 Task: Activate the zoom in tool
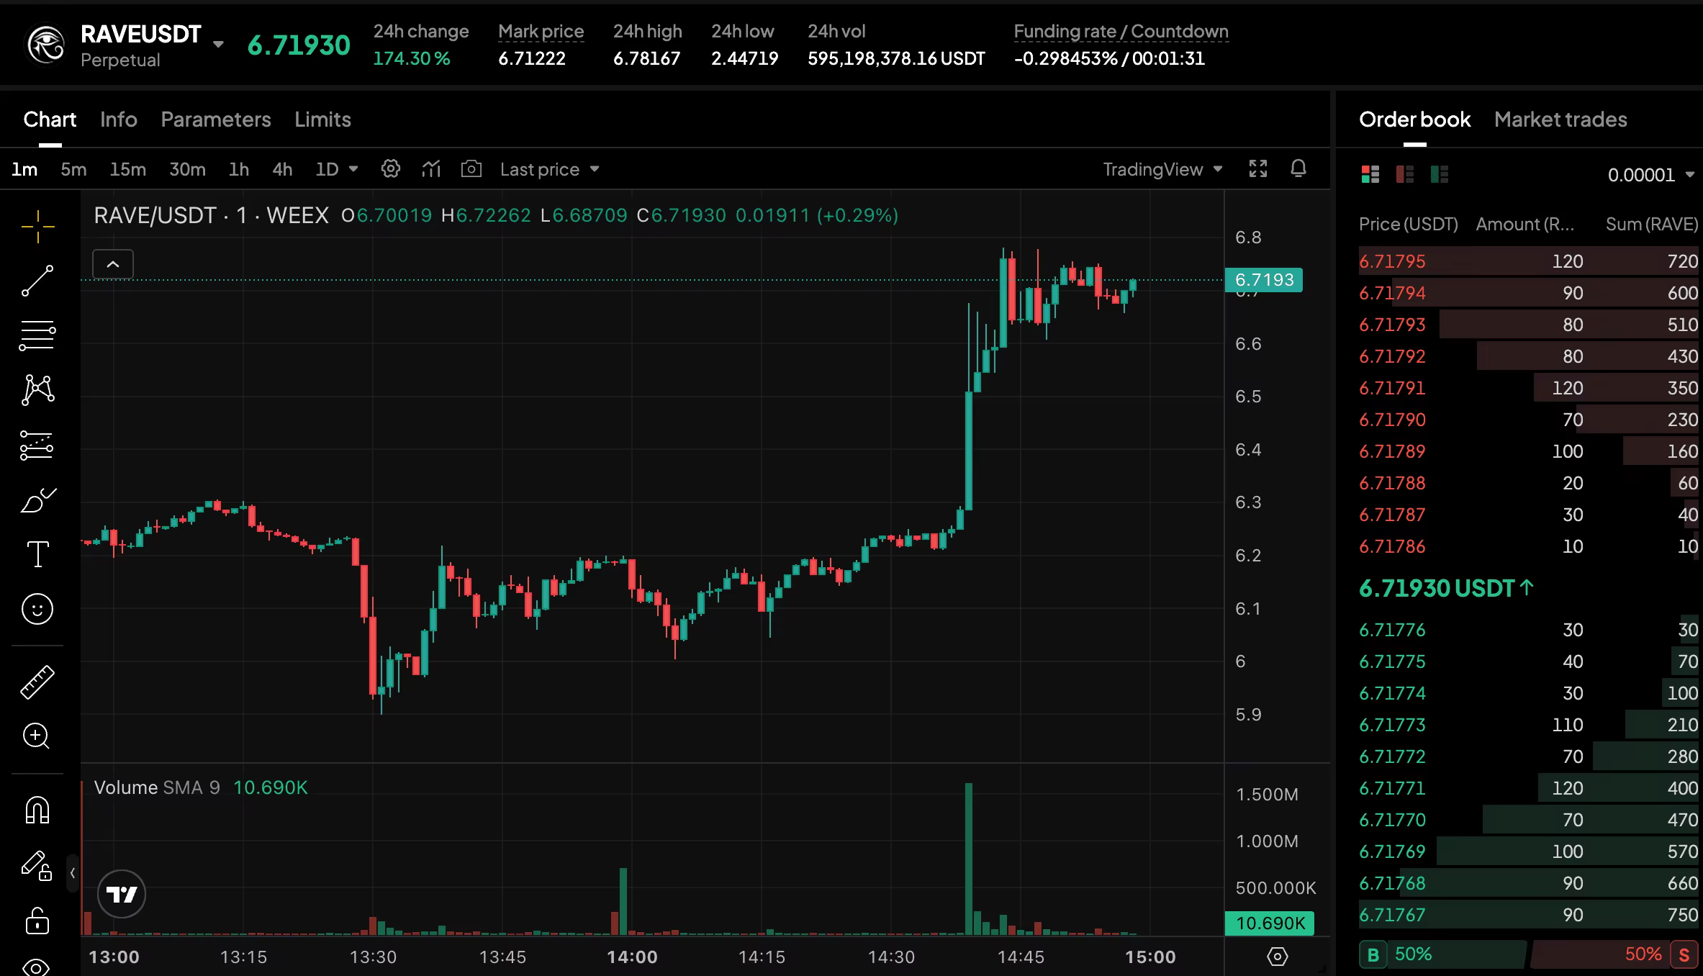(37, 736)
